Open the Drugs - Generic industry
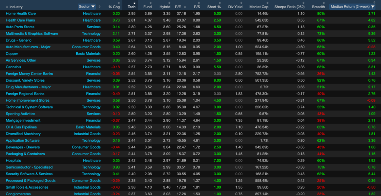 coord(19,40)
